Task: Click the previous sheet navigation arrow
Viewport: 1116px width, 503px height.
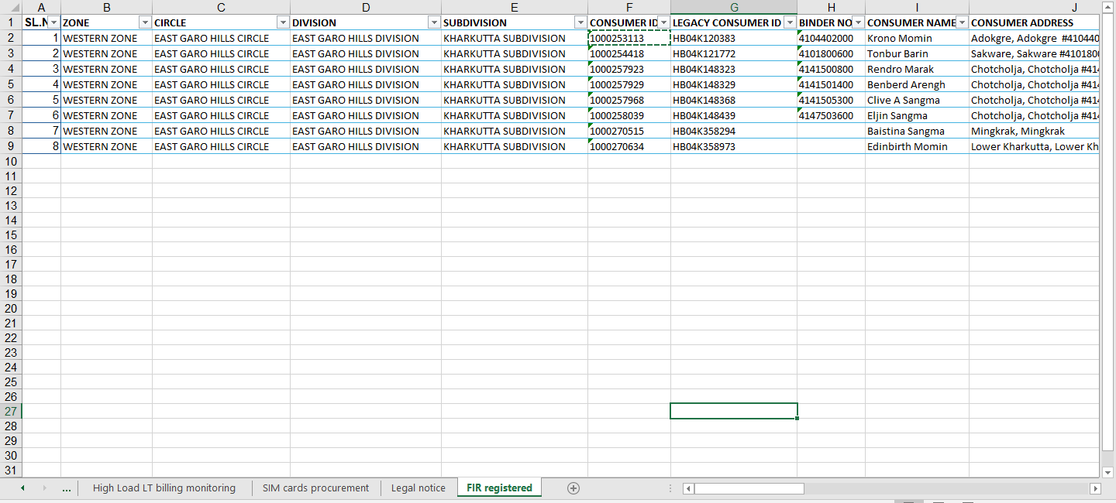Action: (x=22, y=488)
